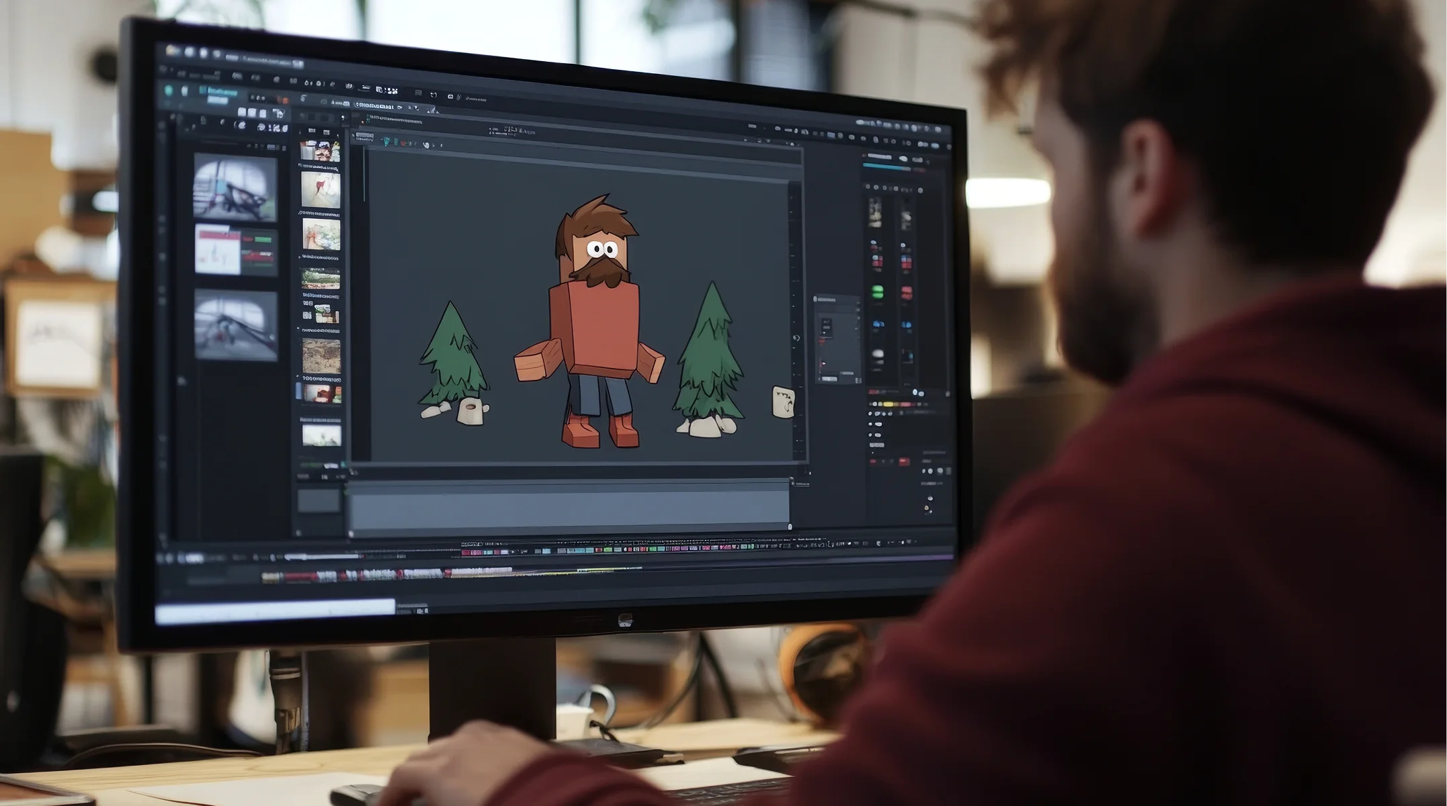The image size is (1447, 806).
Task: Select the white chart thumbnail in left panel
Action: click(217, 250)
